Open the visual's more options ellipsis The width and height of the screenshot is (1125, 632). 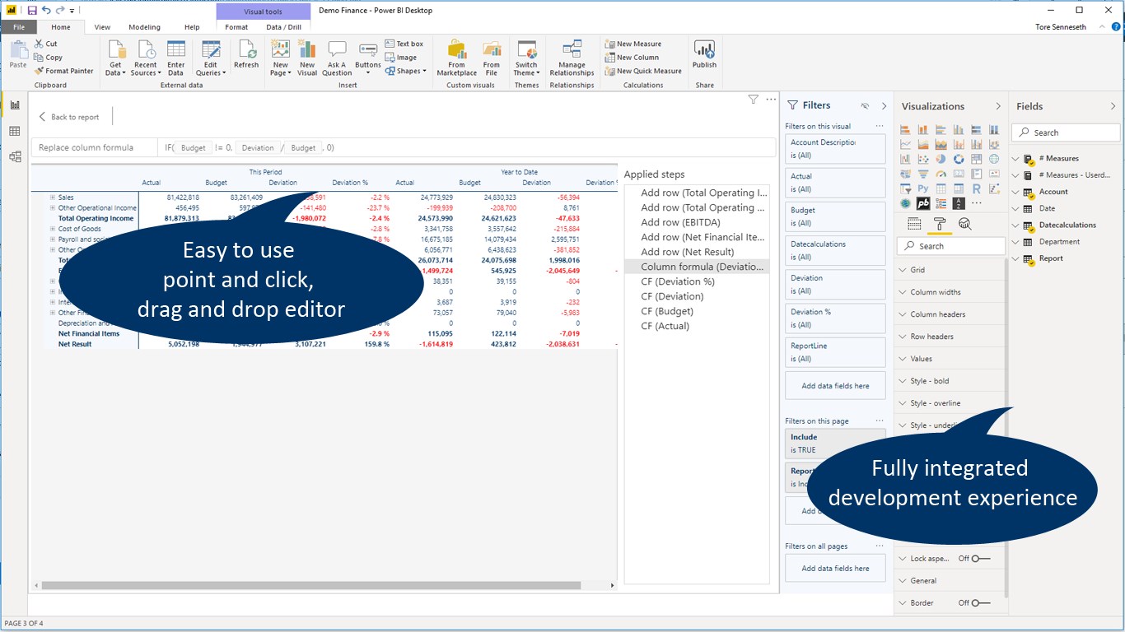pyautogui.click(x=771, y=99)
